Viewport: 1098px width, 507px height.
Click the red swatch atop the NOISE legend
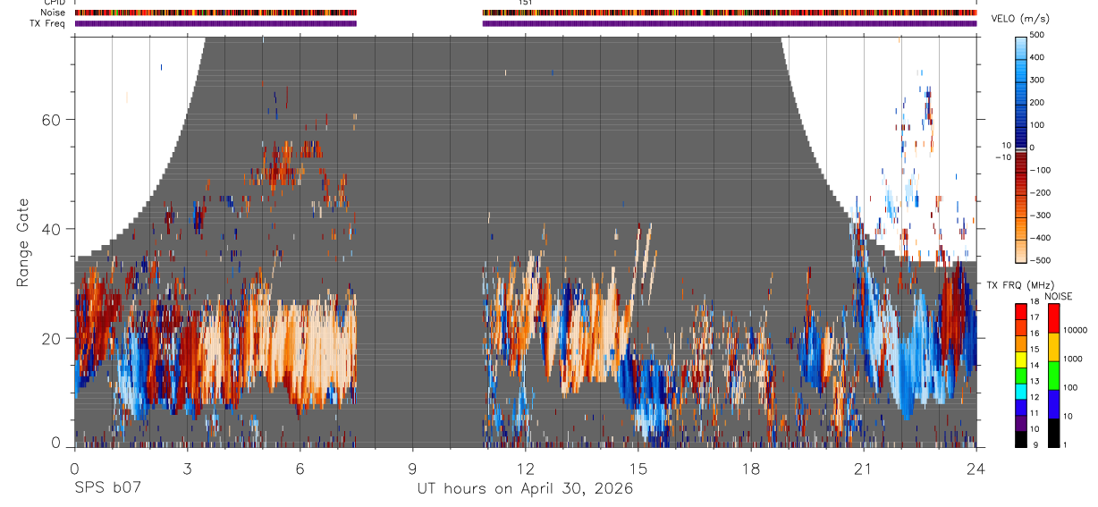[1055, 317]
